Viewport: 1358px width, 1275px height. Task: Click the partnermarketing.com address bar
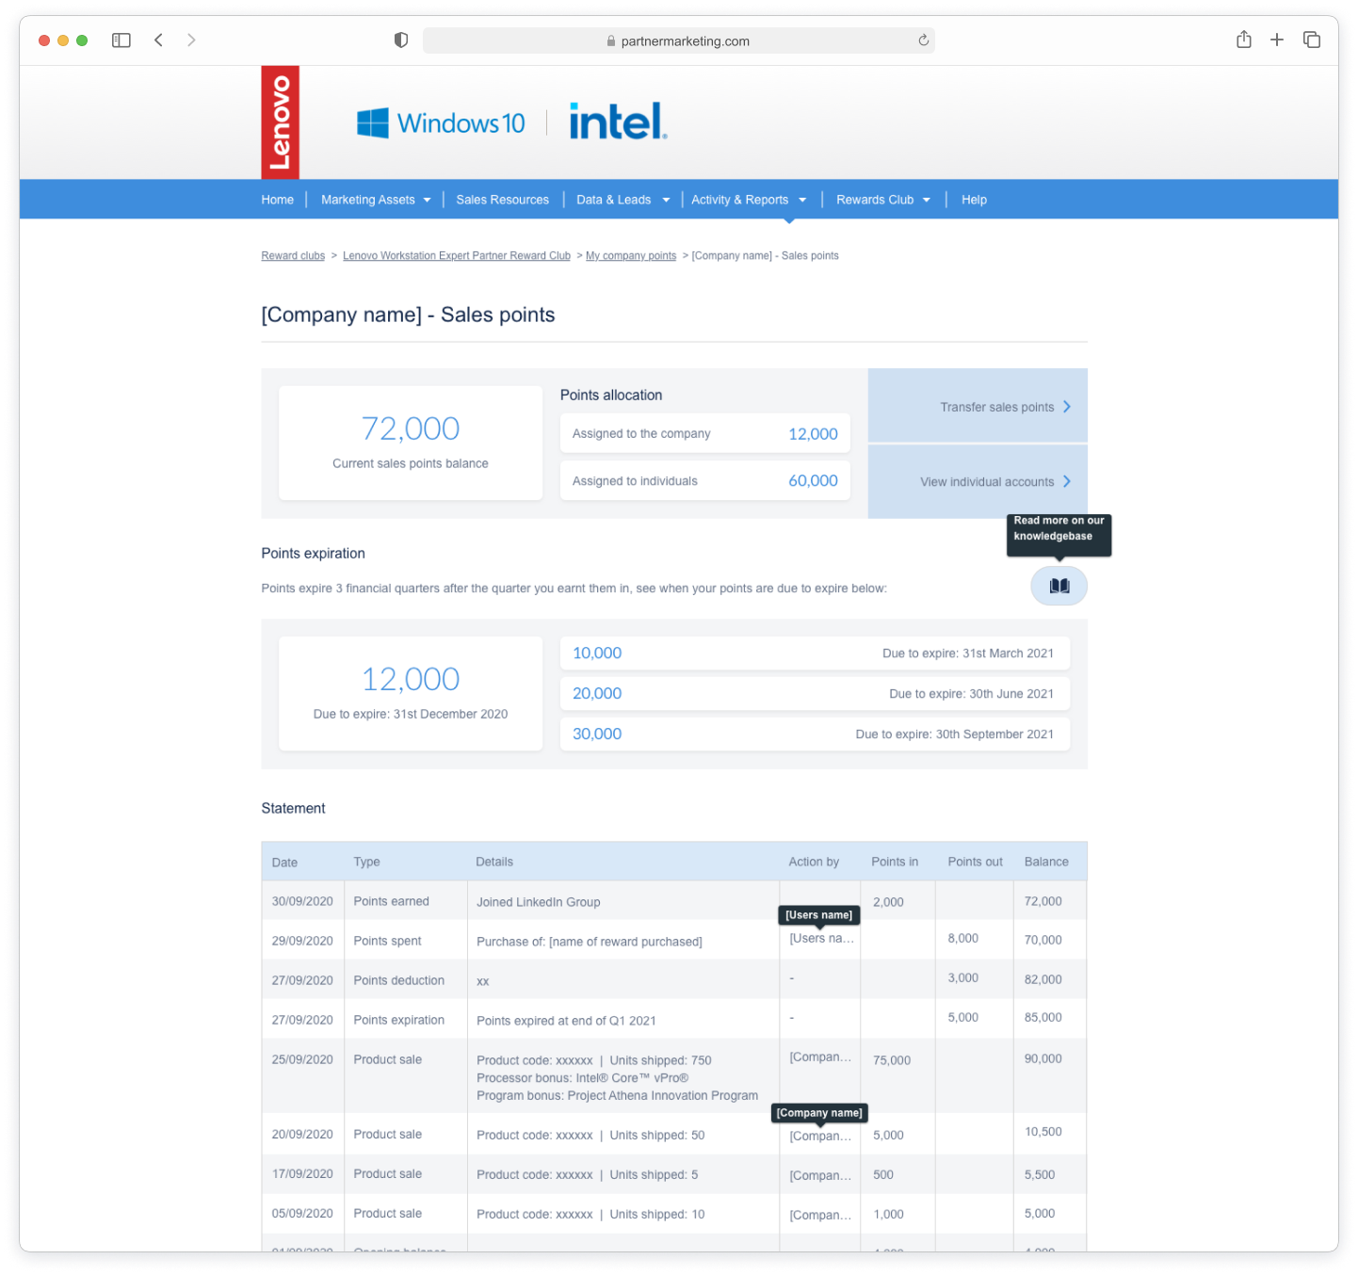click(x=678, y=40)
